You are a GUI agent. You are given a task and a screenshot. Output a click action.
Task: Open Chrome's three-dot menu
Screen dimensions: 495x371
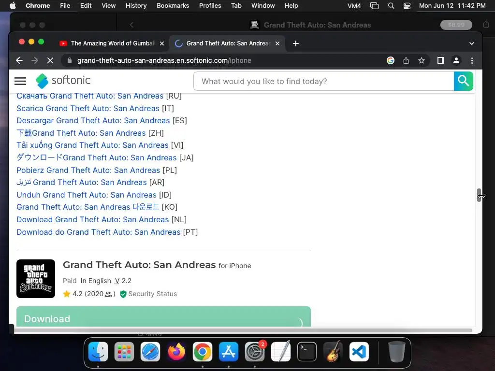(472, 60)
